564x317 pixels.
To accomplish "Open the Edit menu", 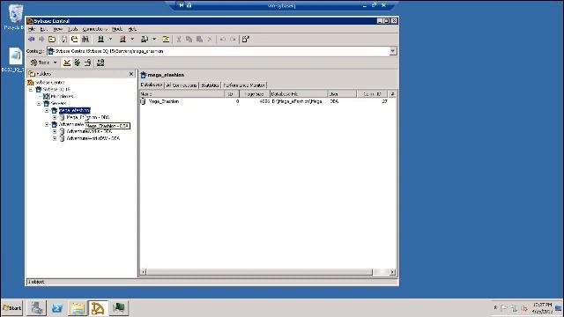I will tap(43, 29).
